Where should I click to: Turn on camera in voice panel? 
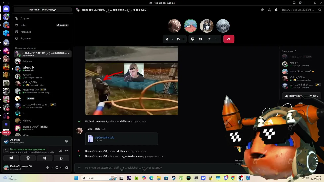11,158
